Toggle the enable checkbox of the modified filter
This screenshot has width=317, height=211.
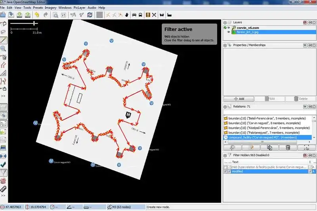tap(225, 171)
